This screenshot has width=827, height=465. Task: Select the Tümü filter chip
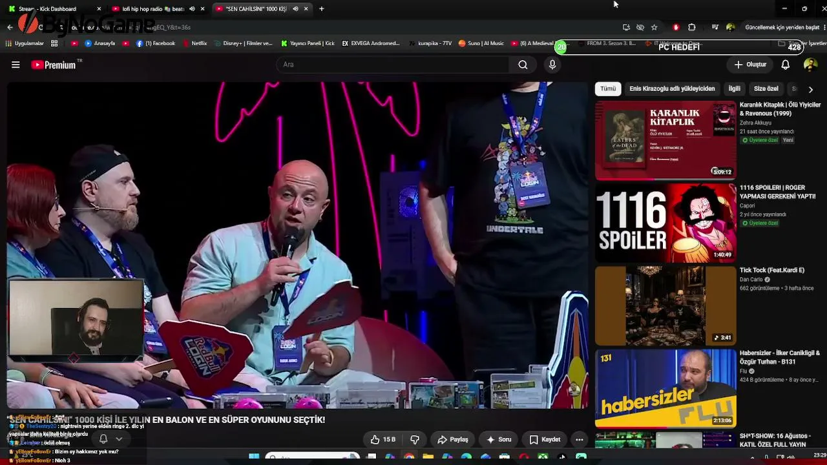pyautogui.click(x=608, y=88)
